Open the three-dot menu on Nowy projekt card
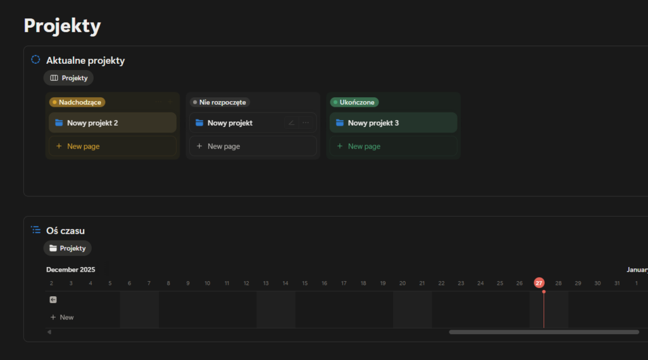 coord(306,123)
